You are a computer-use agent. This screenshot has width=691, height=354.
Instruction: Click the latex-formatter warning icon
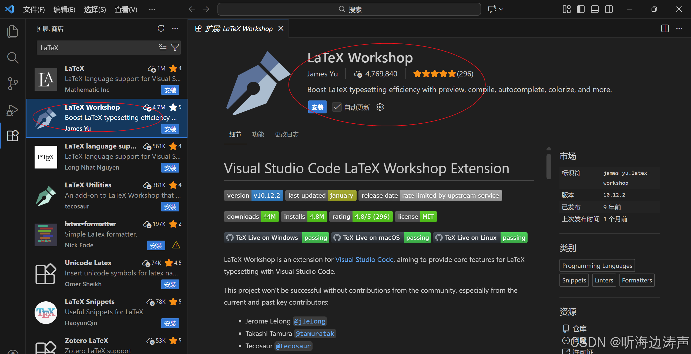176,245
